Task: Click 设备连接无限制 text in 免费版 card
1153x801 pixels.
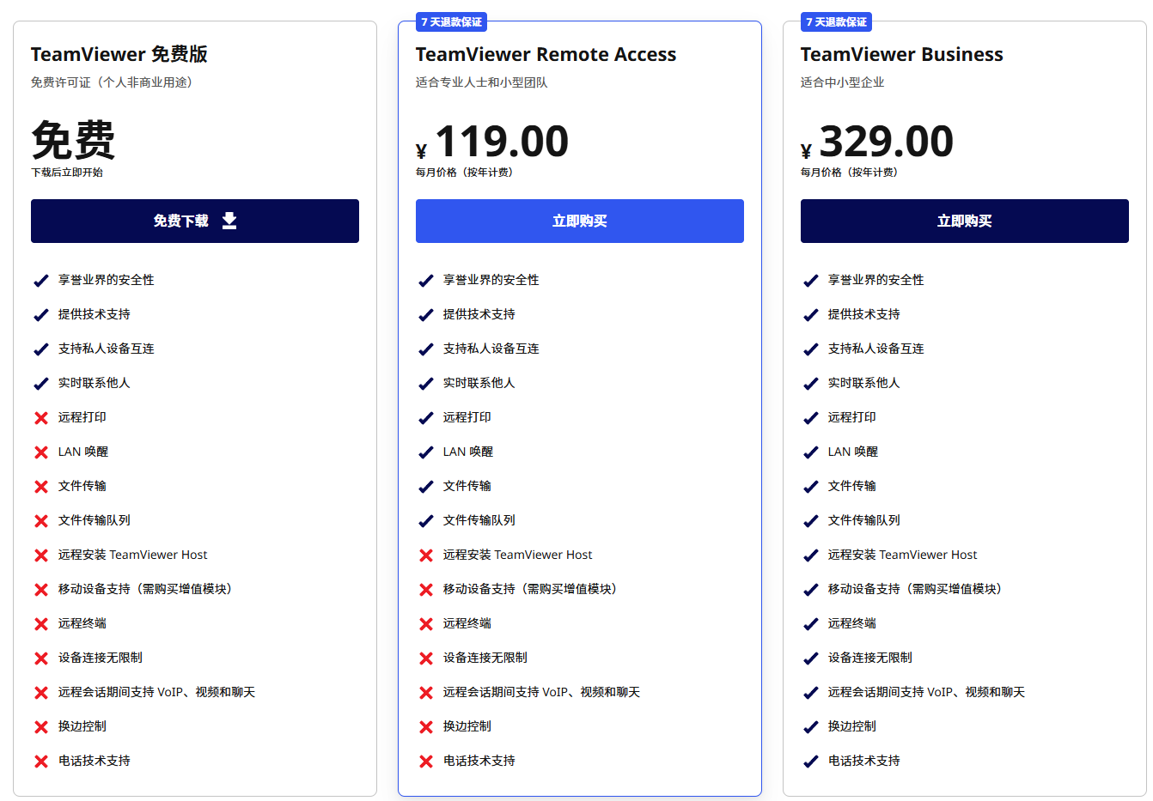Action: pos(101,658)
